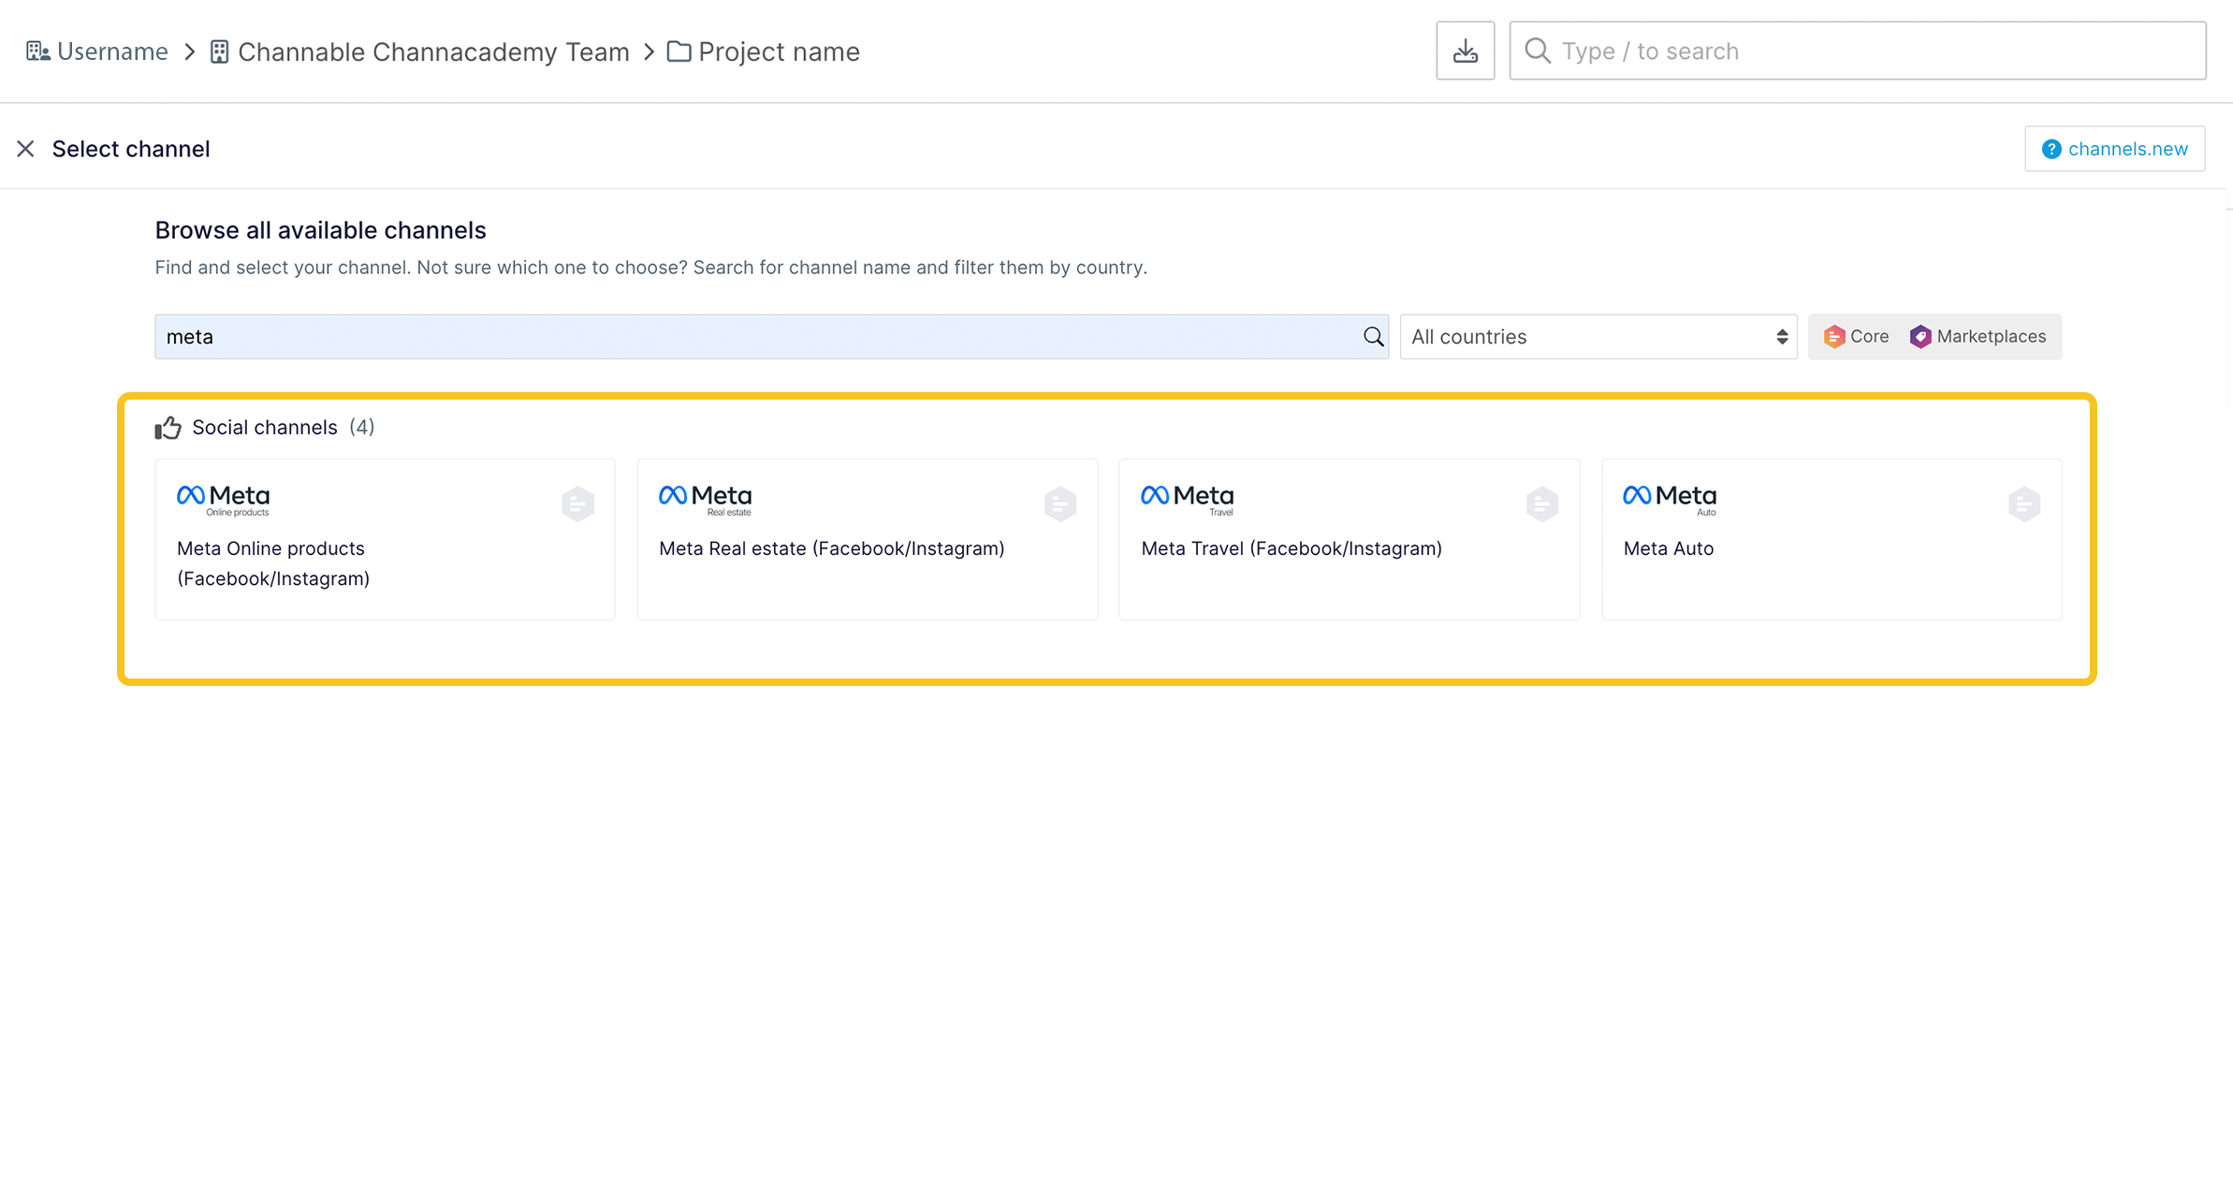Viewport: 2233px width, 1182px height.
Task: Click the hexagon badge on Meta Auto card
Action: [2024, 503]
